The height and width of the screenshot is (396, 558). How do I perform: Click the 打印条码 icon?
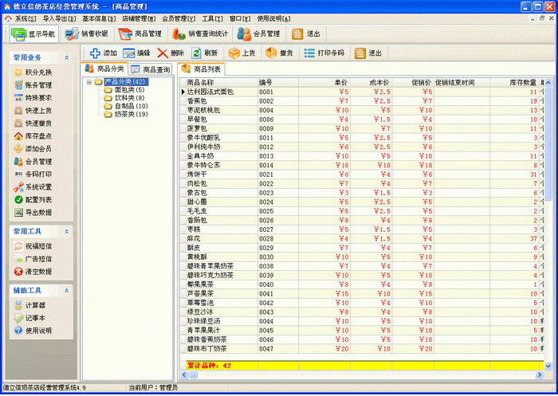coord(309,53)
